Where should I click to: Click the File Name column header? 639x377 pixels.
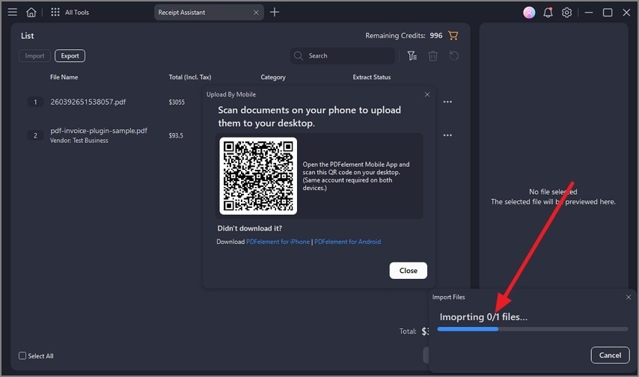coord(64,77)
